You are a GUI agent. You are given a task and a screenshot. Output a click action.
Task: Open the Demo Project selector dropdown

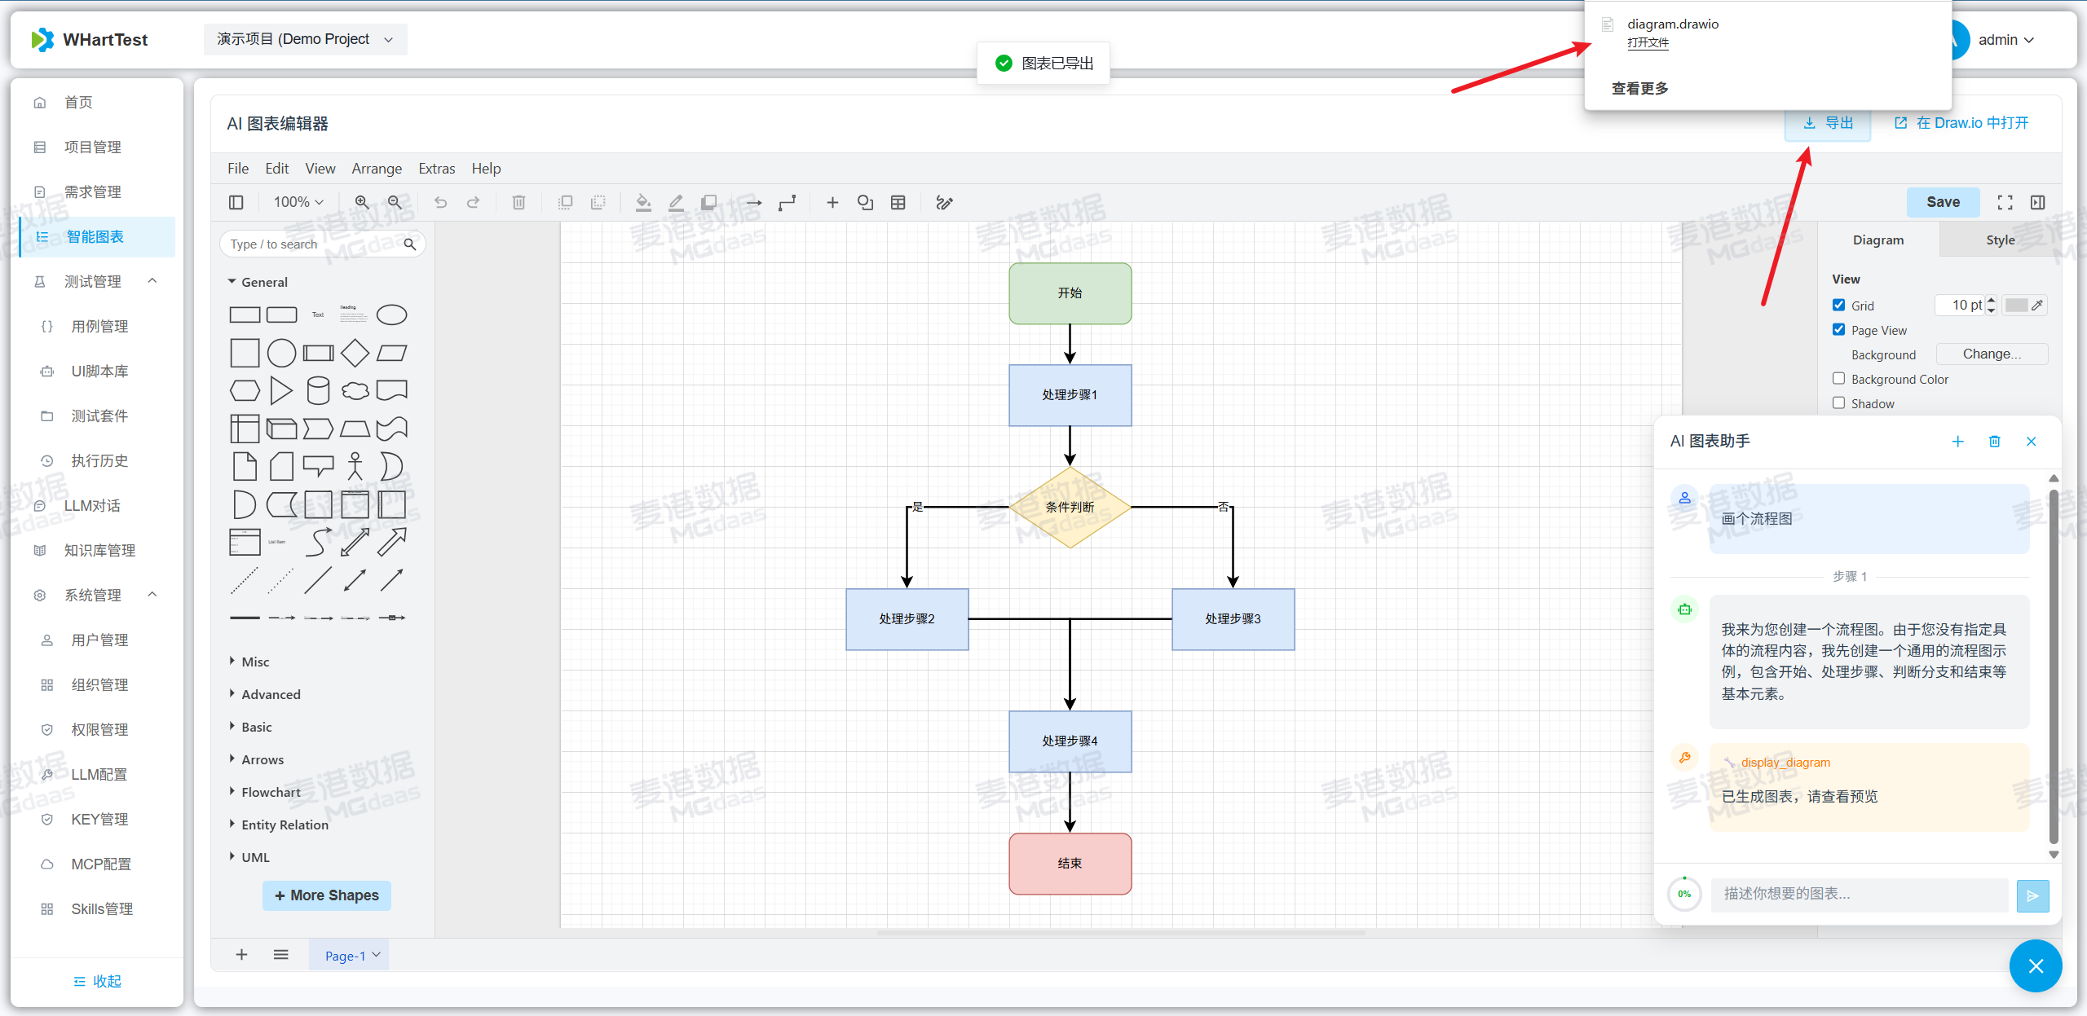click(305, 39)
